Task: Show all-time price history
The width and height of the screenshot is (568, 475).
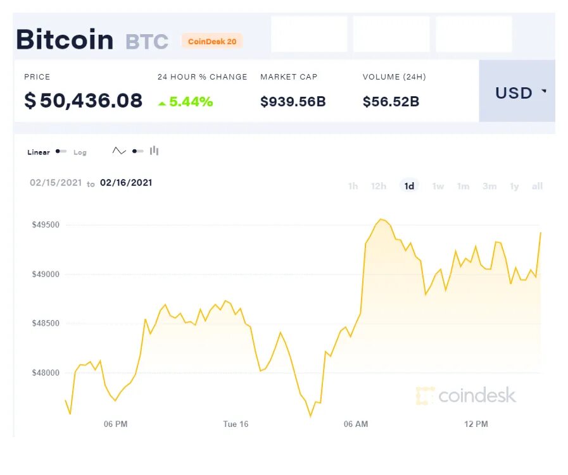Action: [x=537, y=186]
